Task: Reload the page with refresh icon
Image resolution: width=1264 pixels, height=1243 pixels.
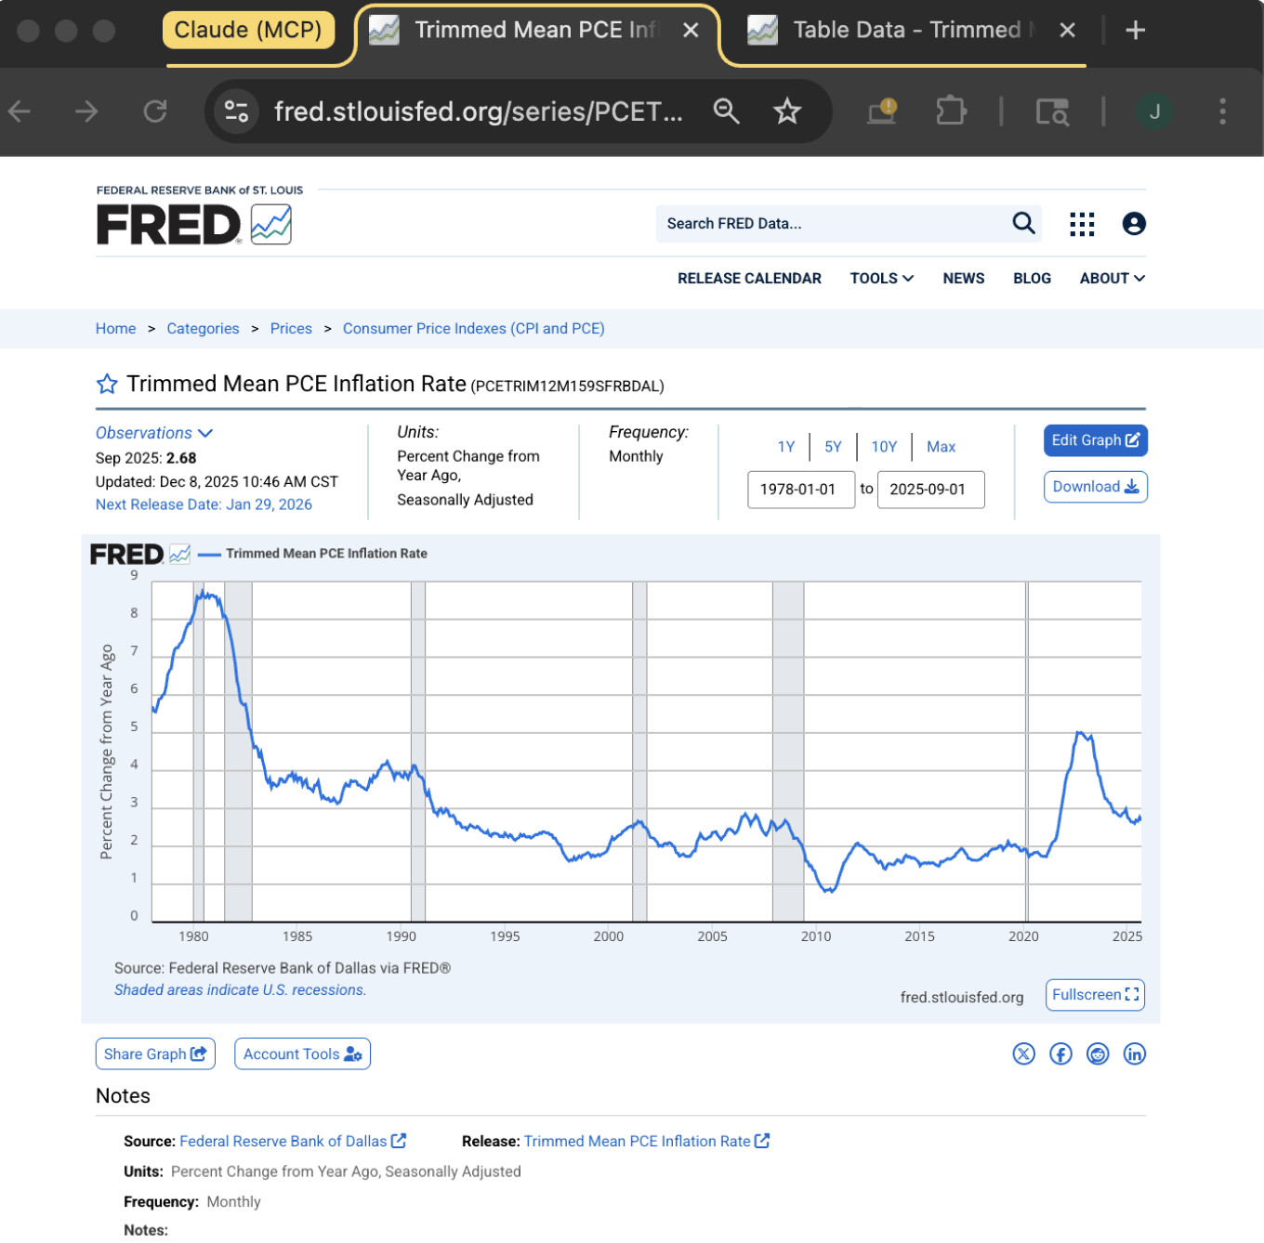Action: click(x=155, y=111)
